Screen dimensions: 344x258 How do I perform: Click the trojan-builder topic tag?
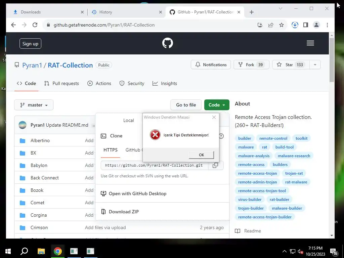click(x=251, y=208)
